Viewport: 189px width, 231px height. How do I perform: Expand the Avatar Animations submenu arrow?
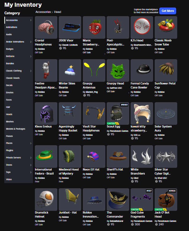click(x=31, y=42)
